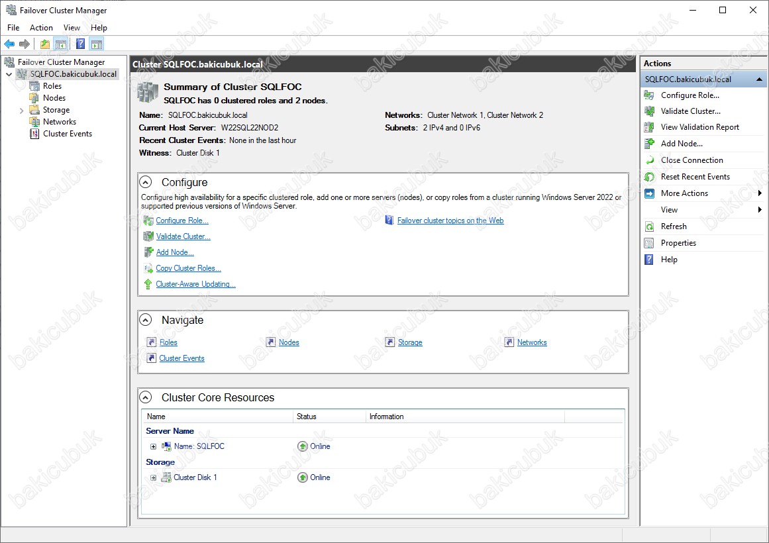Open the Action menu
This screenshot has height=543, width=769.
(41, 28)
